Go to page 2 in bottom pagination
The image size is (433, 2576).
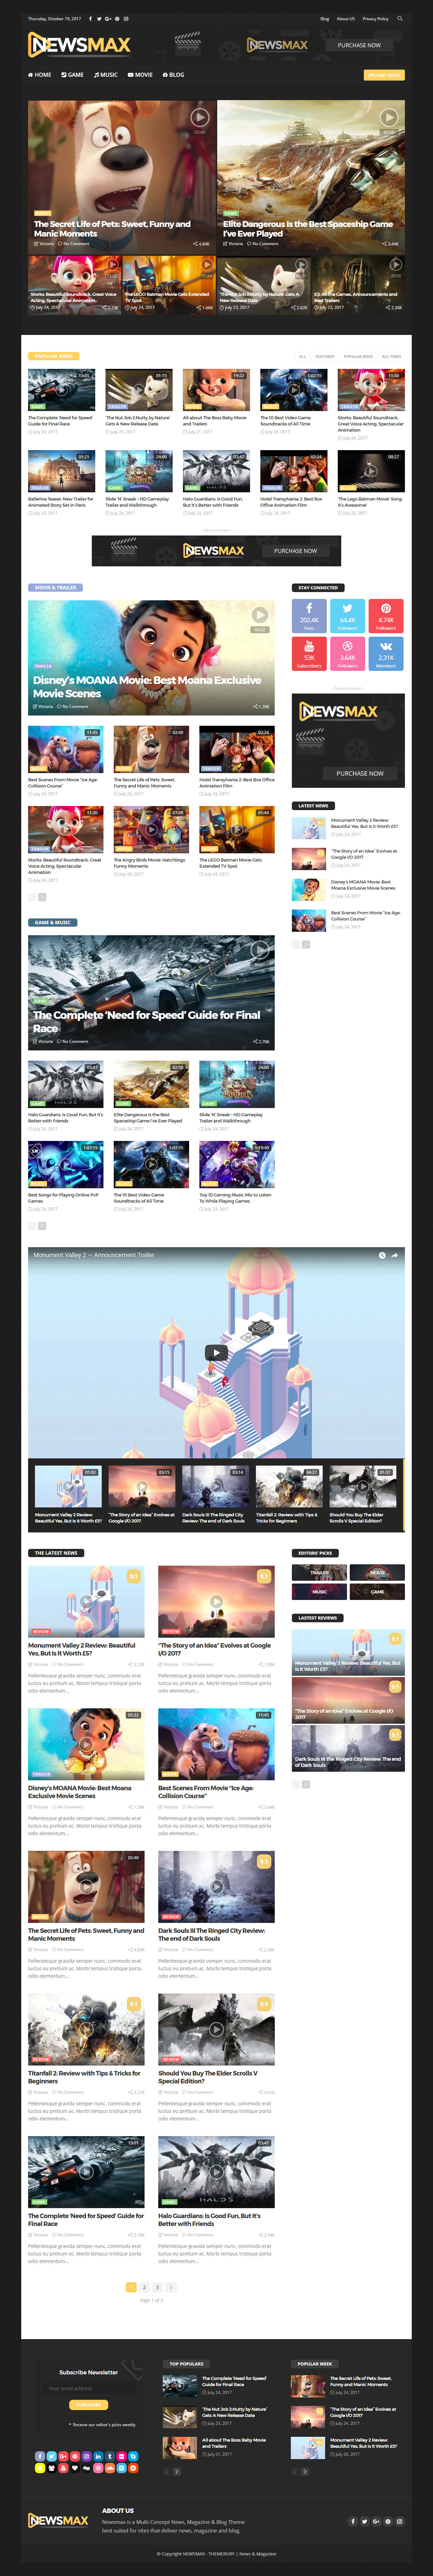144,2287
